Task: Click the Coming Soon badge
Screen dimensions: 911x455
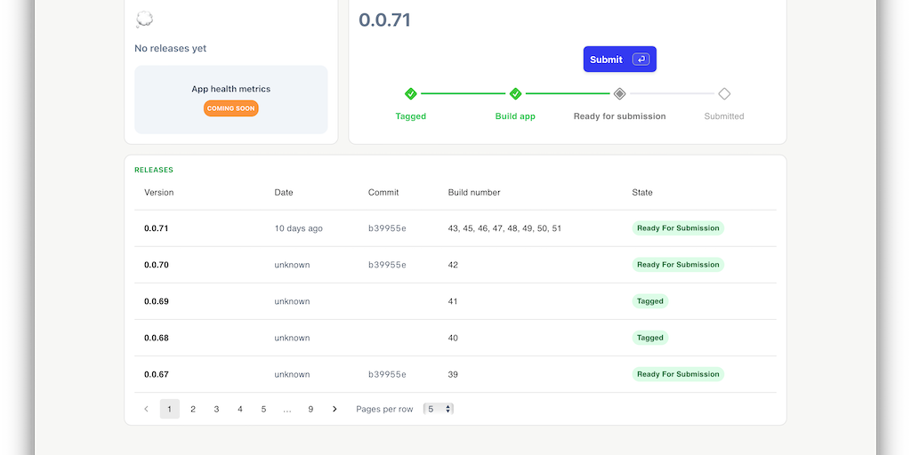Action: point(231,108)
